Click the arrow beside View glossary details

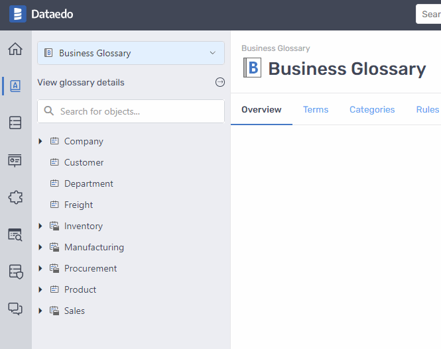(220, 83)
